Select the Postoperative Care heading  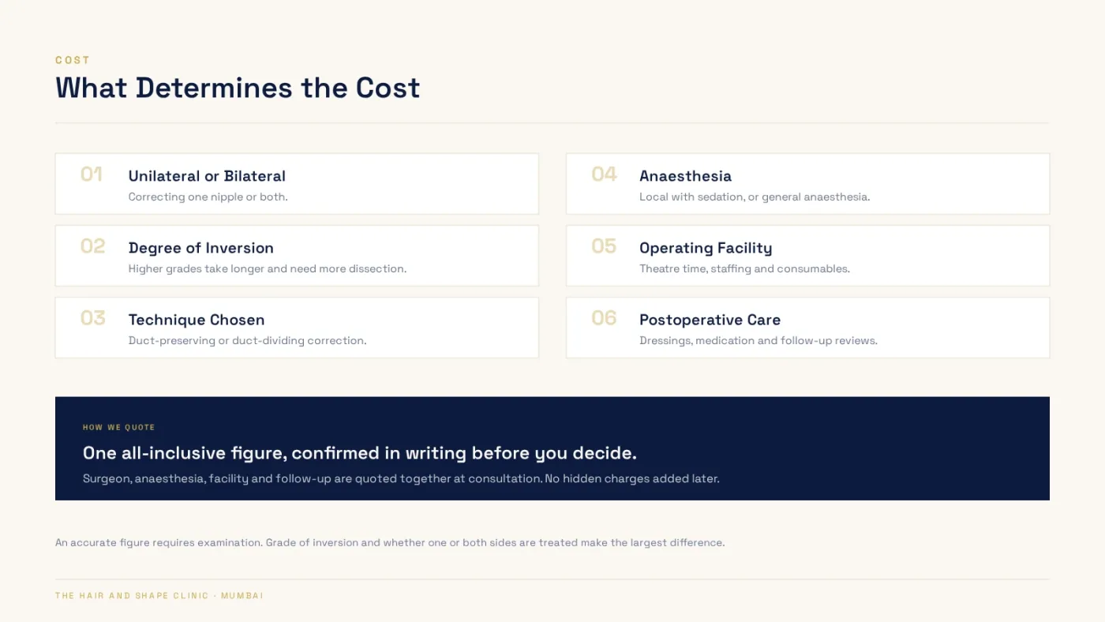click(x=710, y=320)
